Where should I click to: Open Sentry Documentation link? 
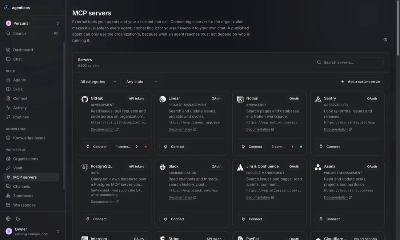(x=338, y=129)
